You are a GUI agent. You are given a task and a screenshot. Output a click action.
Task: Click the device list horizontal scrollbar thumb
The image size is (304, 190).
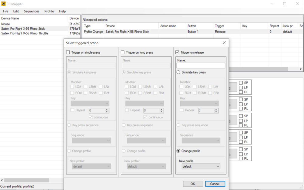(26, 180)
